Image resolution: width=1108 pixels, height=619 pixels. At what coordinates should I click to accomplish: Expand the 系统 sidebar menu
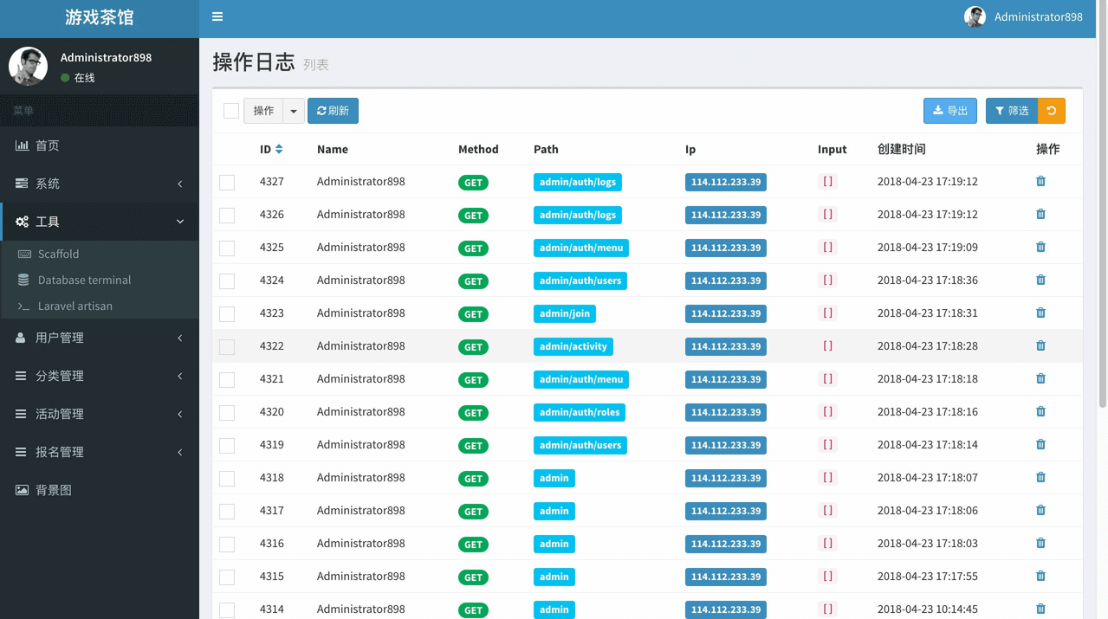coord(100,184)
